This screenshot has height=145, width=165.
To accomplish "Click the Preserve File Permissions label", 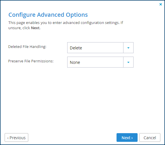I will (31, 61).
